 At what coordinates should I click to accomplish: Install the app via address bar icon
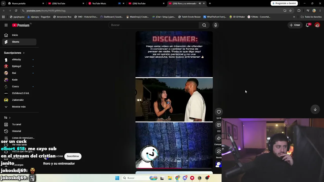tap(285, 11)
